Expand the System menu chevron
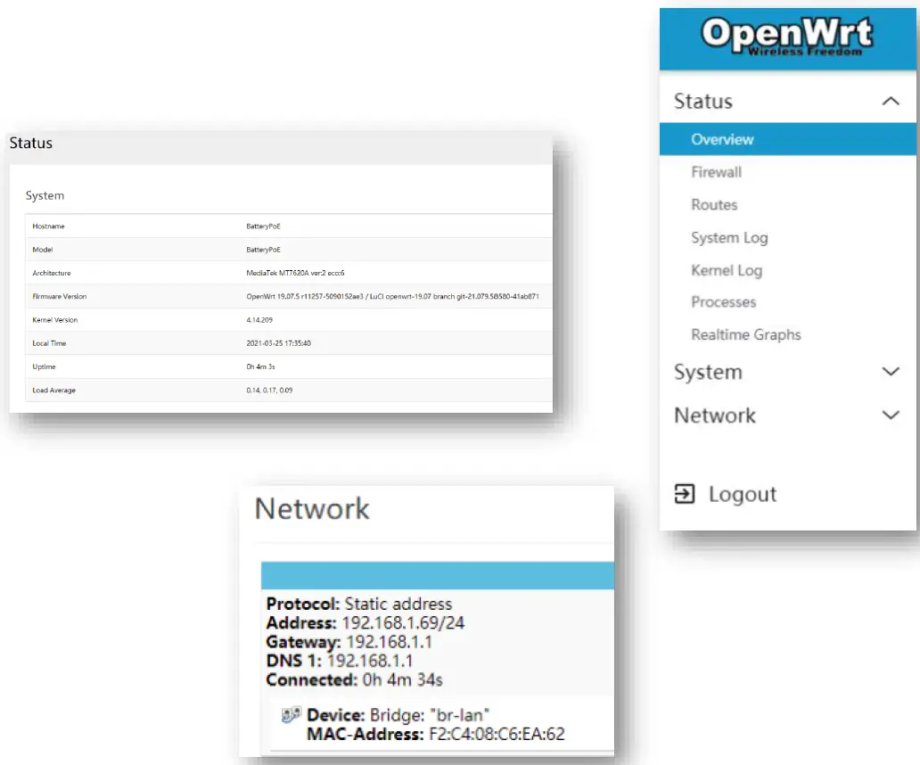The image size is (920, 765). (890, 371)
